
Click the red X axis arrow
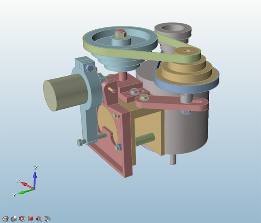click(25, 184)
